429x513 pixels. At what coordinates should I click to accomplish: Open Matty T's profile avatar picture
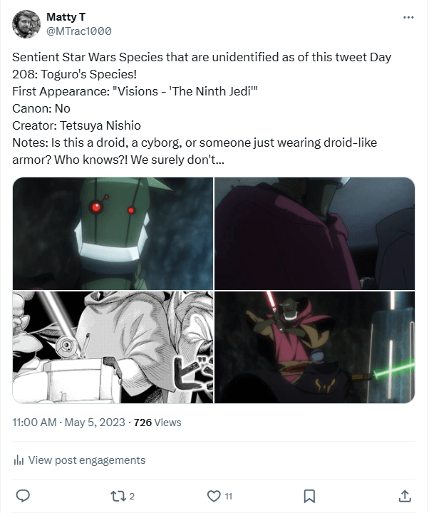pyautogui.click(x=26, y=24)
